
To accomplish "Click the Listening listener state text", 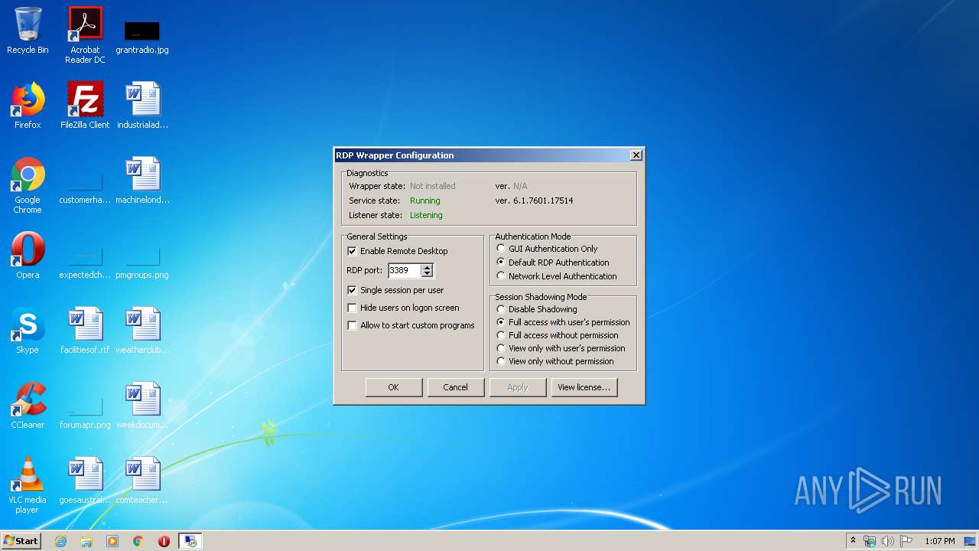I will [x=426, y=215].
